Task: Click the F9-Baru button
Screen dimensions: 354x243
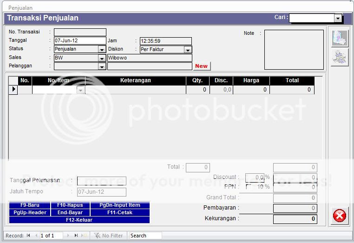Action: (x=30, y=205)
